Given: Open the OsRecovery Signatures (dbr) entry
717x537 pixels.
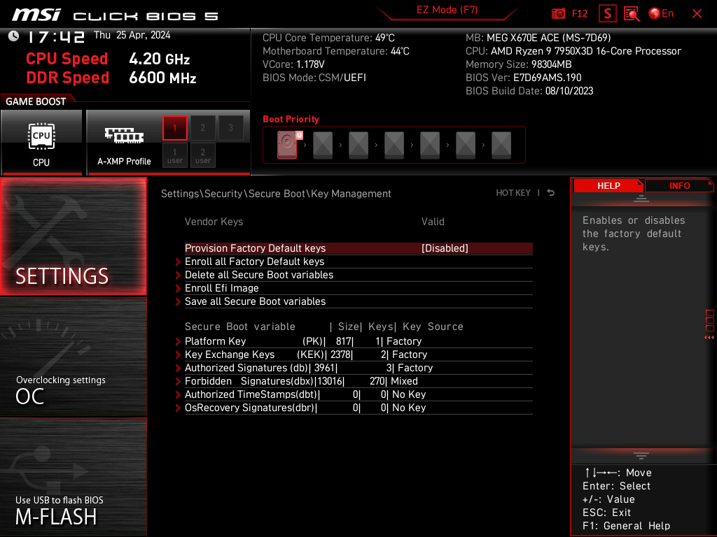Looking at the screenshot, I should click(358, 408).
